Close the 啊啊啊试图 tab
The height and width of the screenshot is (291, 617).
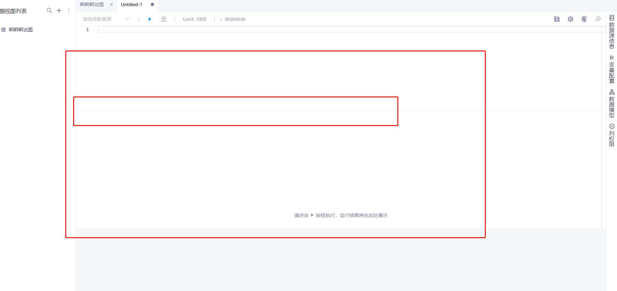111,4
